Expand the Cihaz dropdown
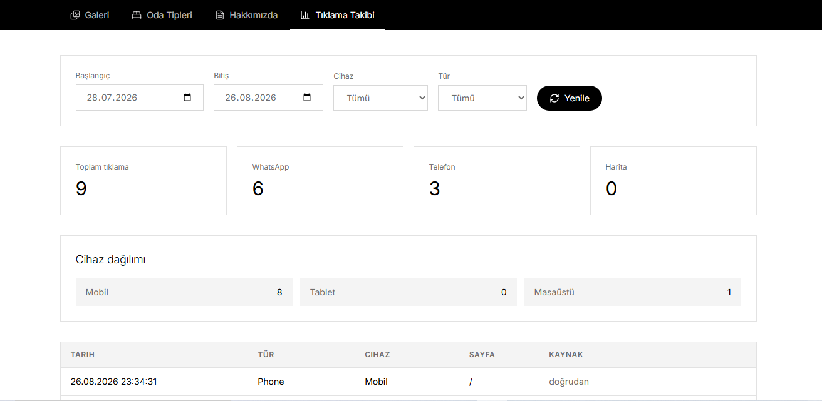This screenshot has width=822, height=401. click(x=380, y=98)
